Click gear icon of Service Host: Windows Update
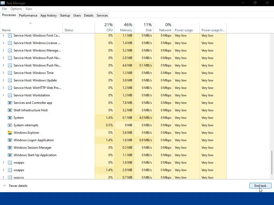Screen dimensions: 274x205 (x=10, y=80)
